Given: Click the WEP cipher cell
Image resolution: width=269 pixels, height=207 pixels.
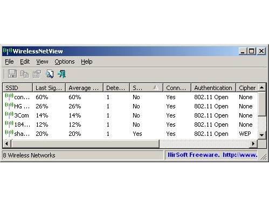Looking at the screenshot, I should click(245, 134).
